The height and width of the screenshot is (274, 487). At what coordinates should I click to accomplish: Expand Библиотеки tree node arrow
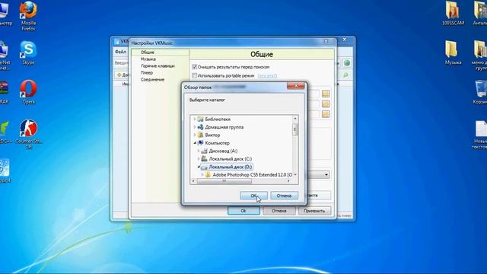coord(195,119)
